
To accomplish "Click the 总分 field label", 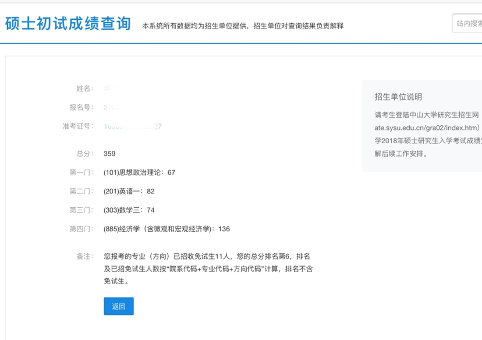I will [x=84, y=154].
